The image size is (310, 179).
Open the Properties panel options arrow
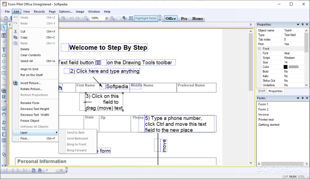tap(298, 24)
